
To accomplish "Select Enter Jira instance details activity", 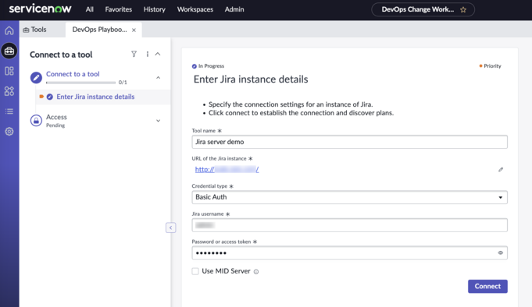I will [95, 97].
